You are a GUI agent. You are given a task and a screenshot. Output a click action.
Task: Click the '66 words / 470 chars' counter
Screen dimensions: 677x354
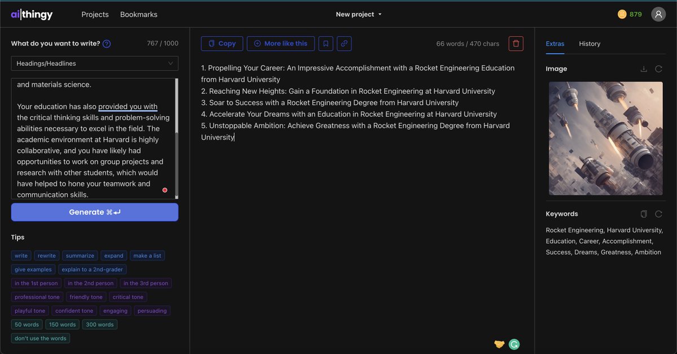468,44
